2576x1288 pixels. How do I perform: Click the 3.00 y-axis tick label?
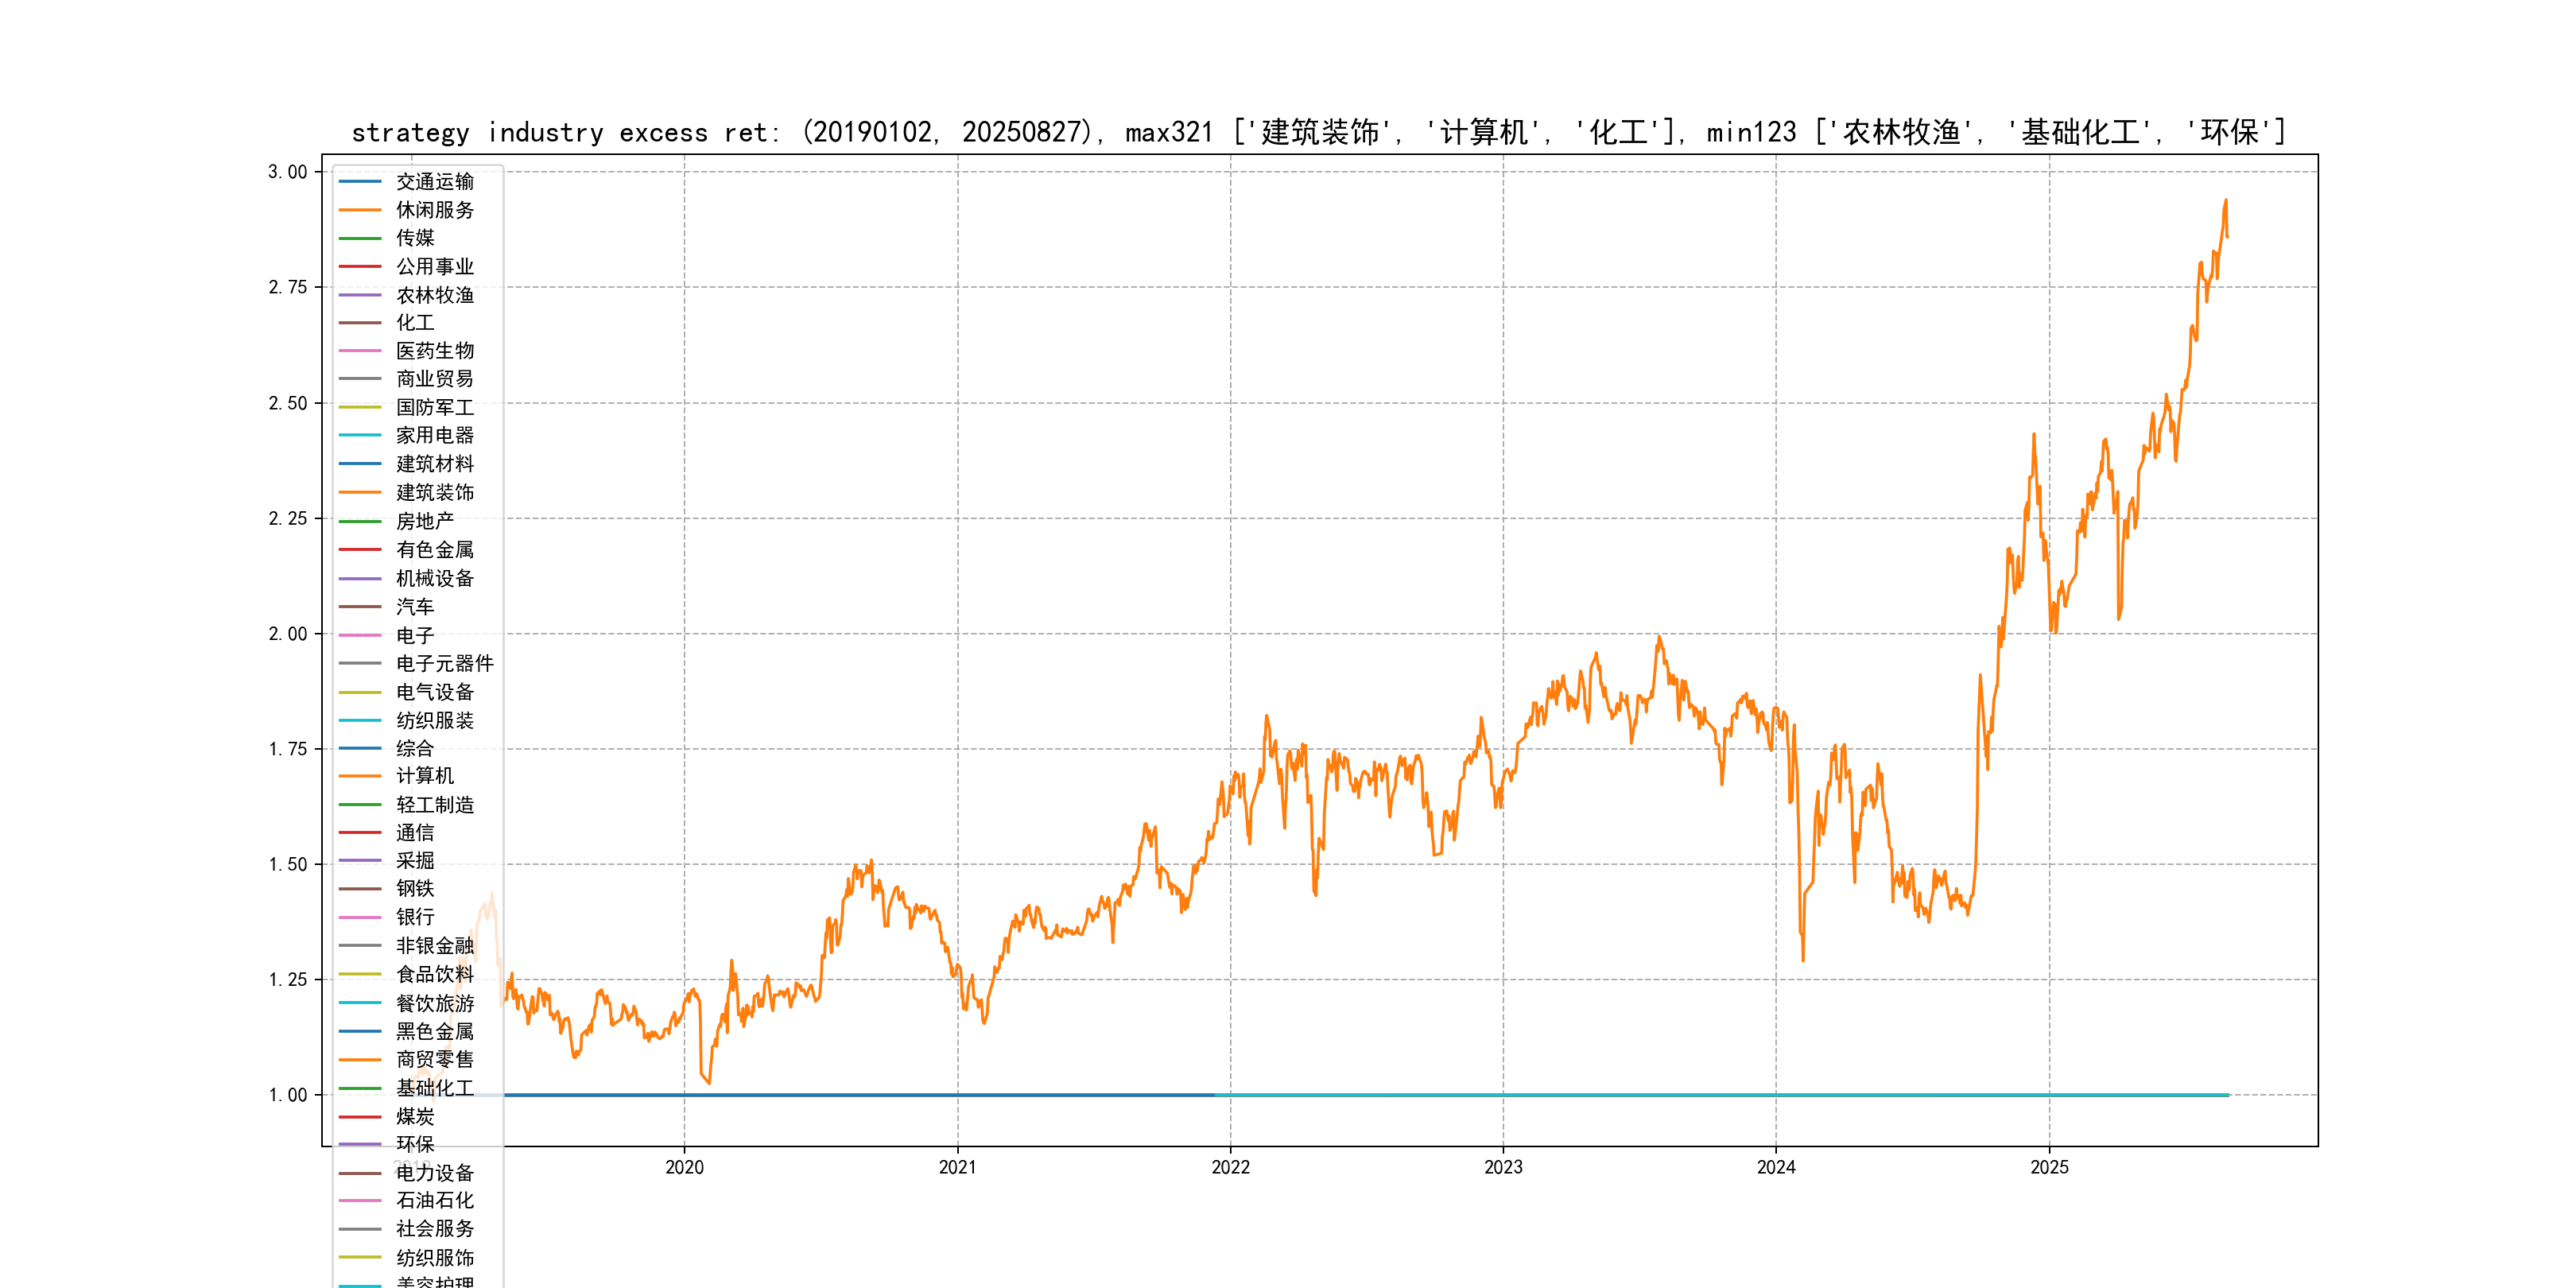pyautogui.click(x=288, y=172)
